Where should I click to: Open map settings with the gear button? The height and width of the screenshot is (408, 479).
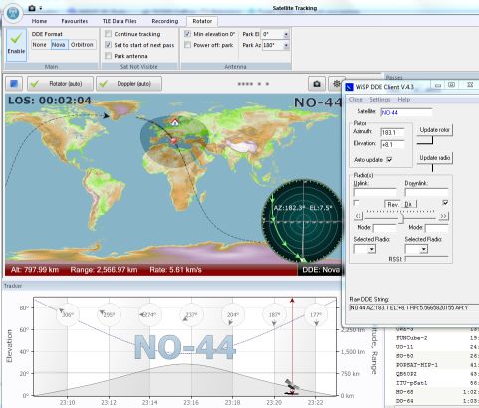tap(336, 84)
